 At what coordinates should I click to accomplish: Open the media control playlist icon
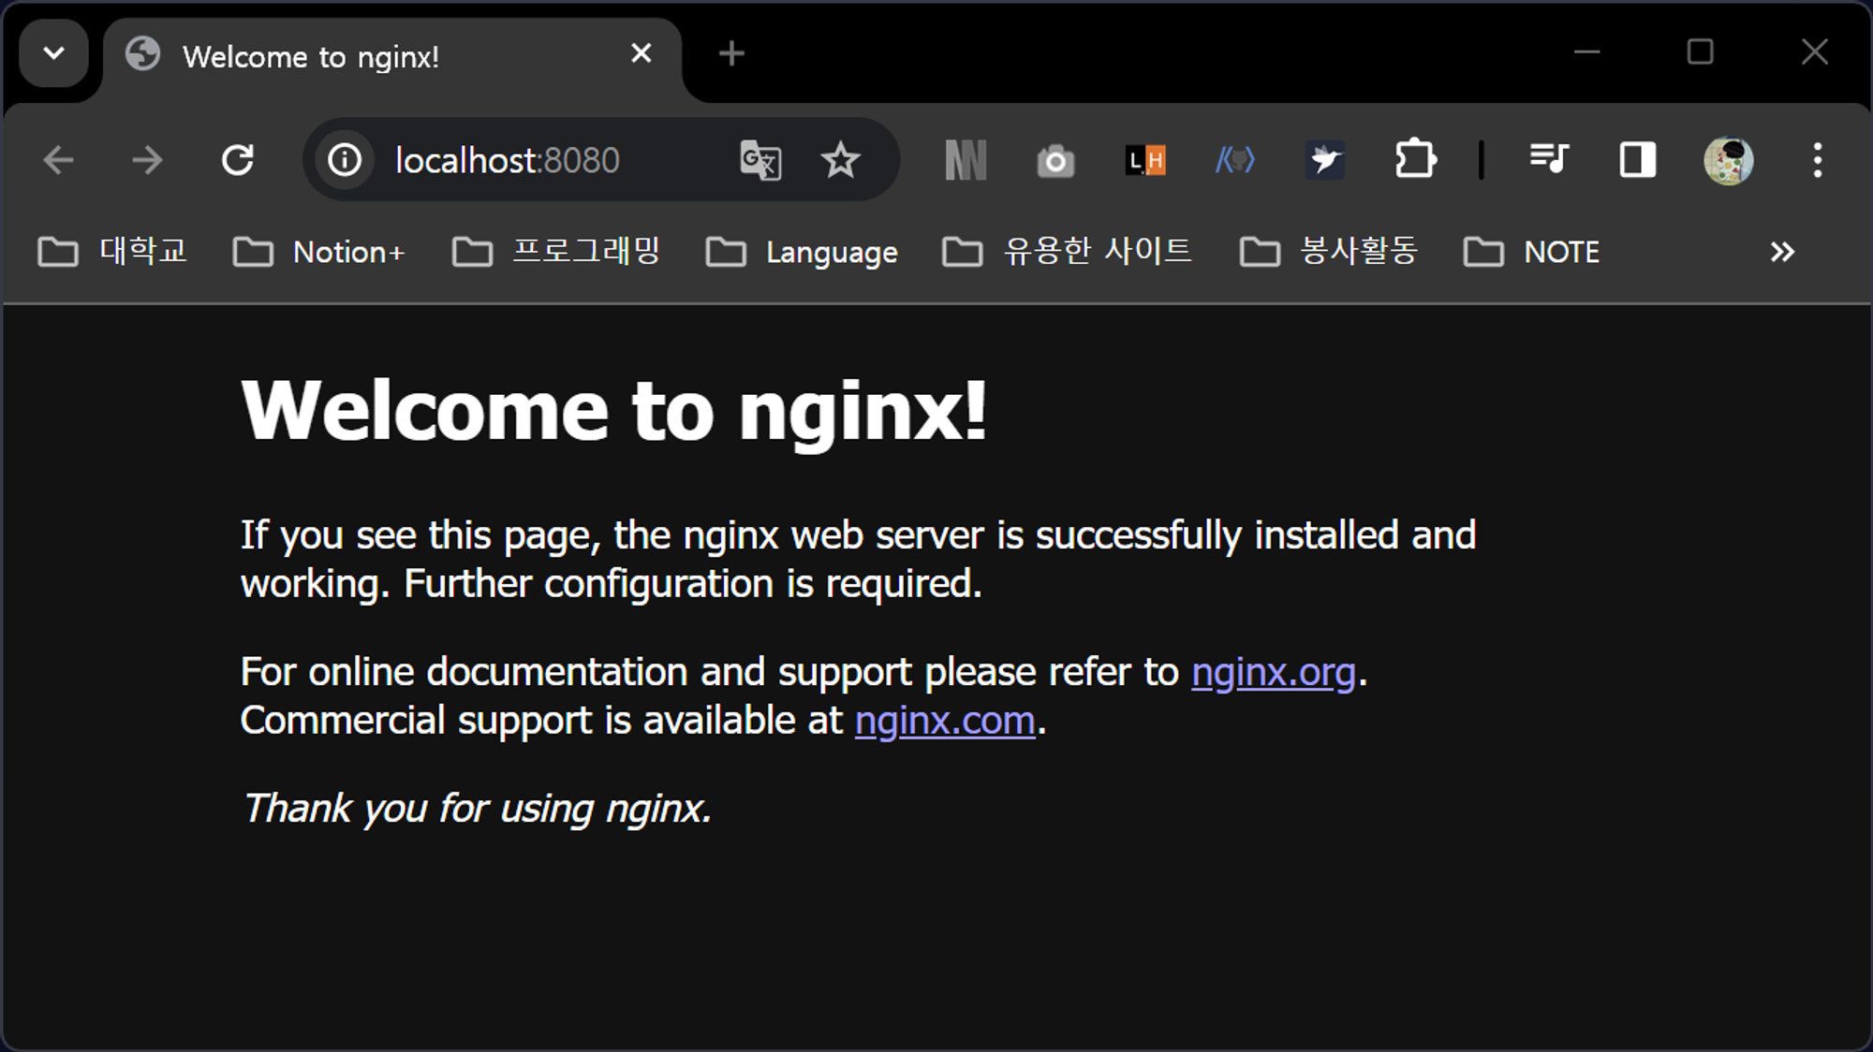point(1549,159)
